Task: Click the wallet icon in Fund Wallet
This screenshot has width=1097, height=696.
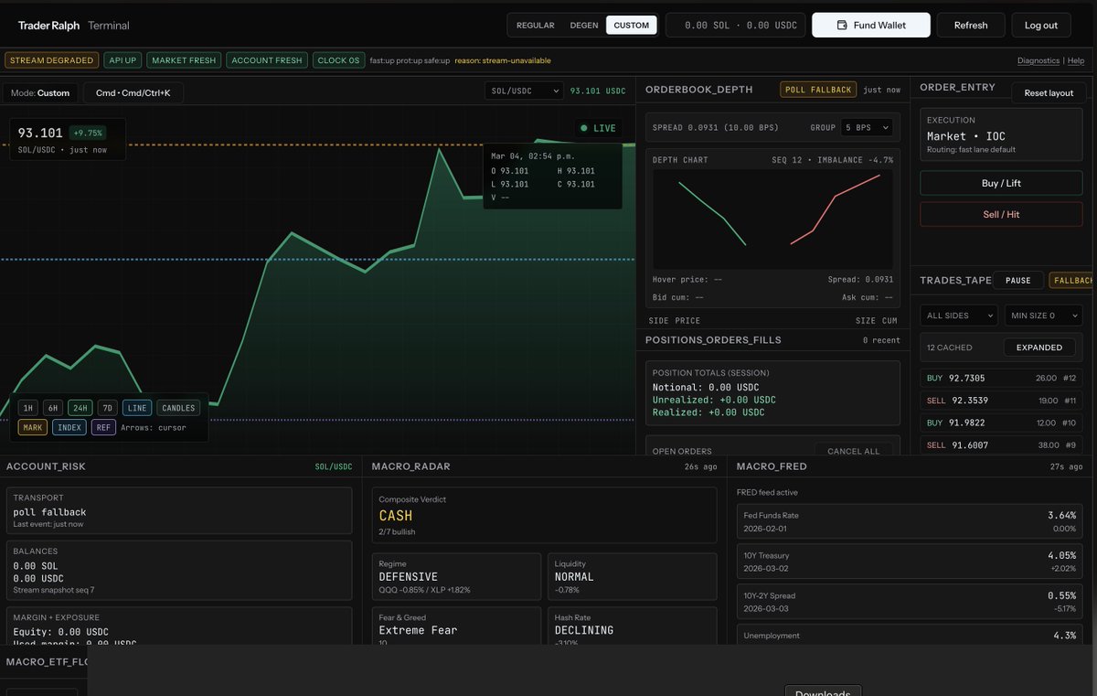Action: pos(842,26)
